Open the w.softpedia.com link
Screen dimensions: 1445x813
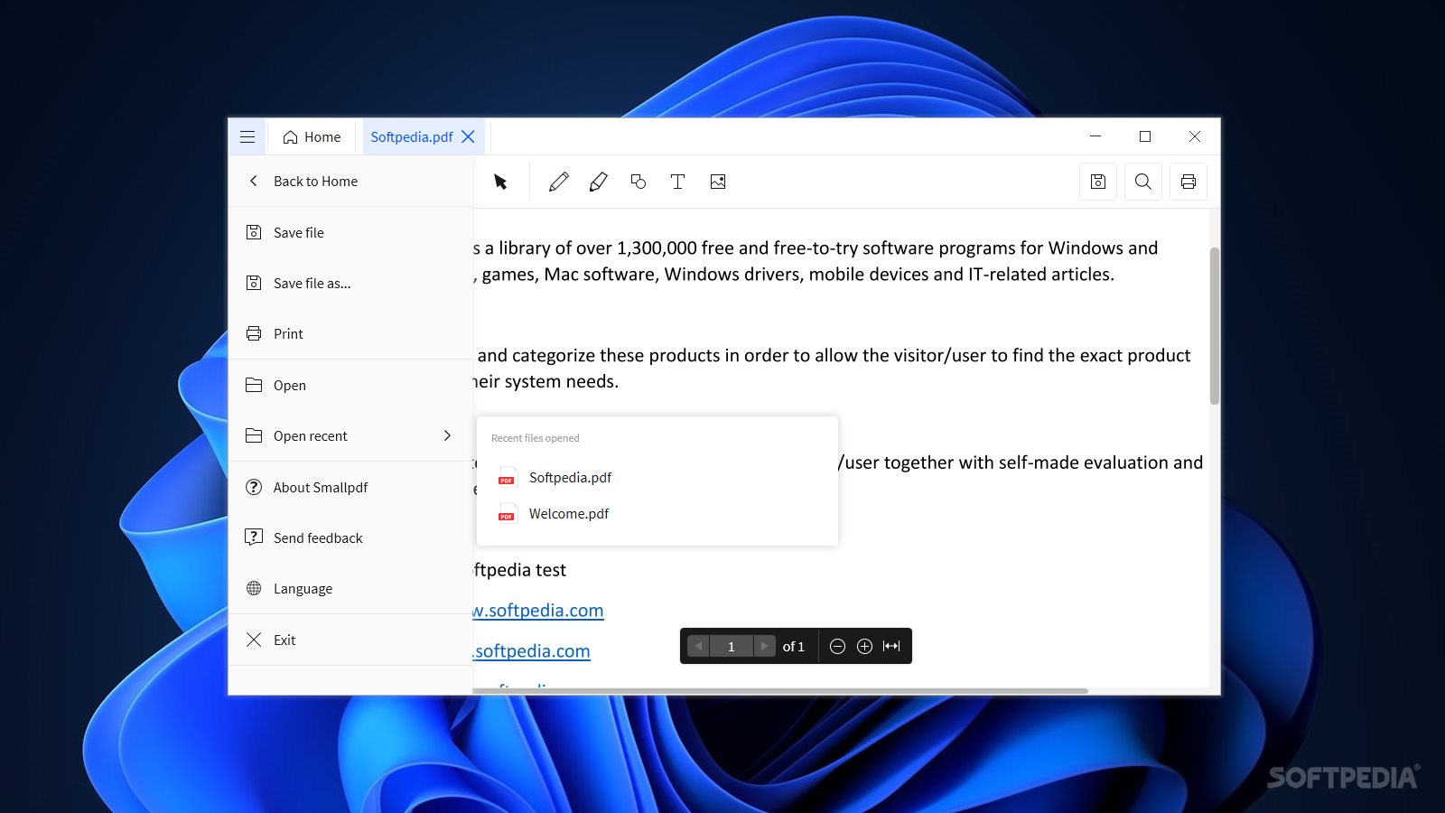538,610
